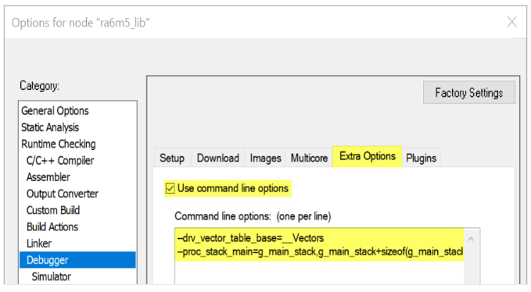Select the Extra Options tab
The width and height of the screenshot is (531, 292).
click(x=368, y=156)
